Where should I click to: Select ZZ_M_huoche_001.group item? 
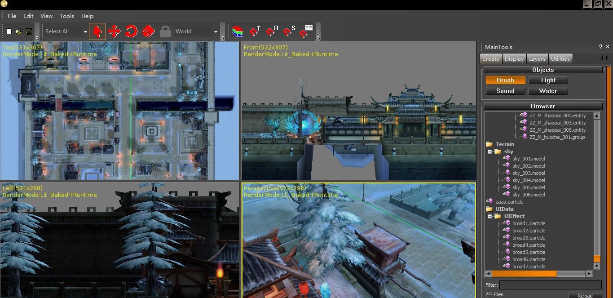pyautogui.click(x=557, y=137)
